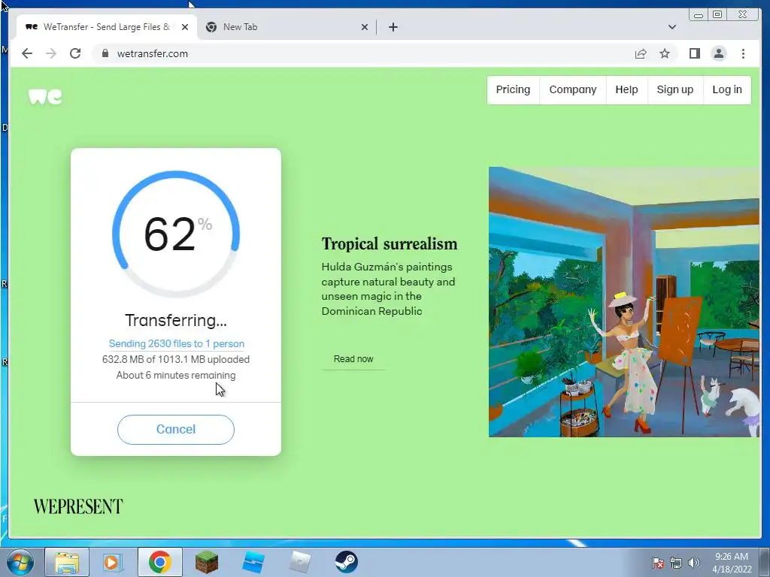Open Windows Explorer from the taskbar
Viewport: 770px width, 577px height.
(67, 562)
